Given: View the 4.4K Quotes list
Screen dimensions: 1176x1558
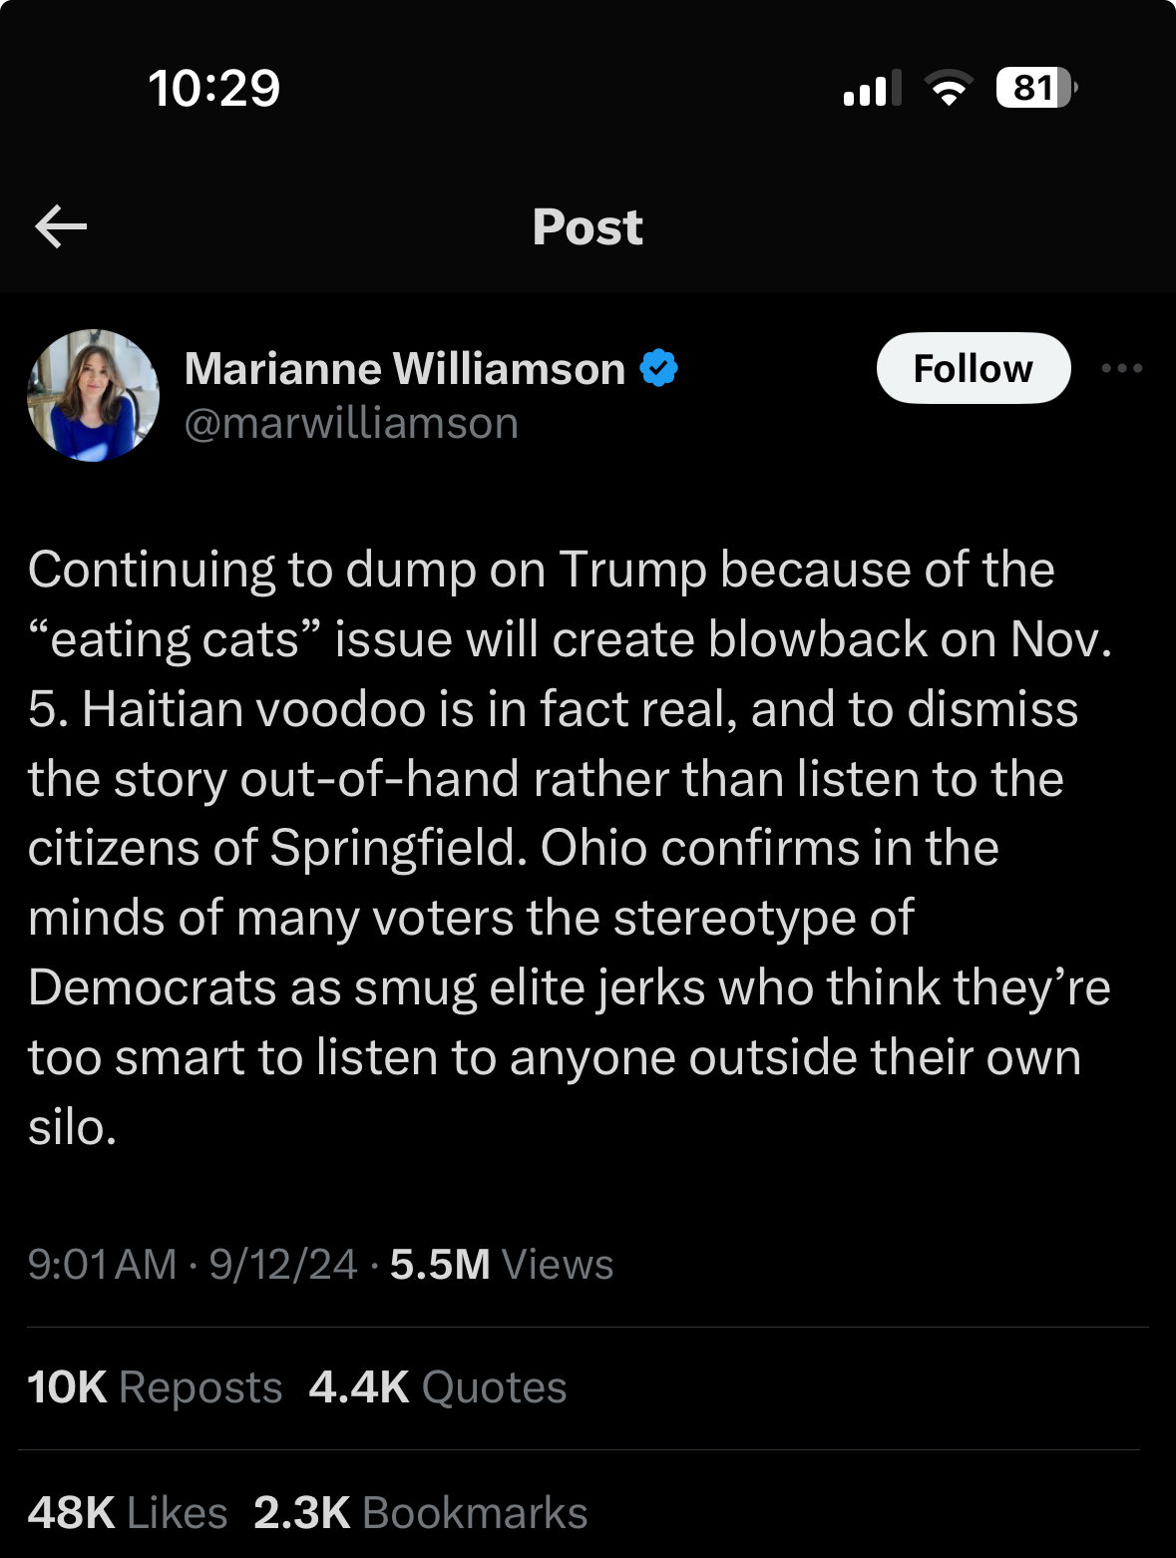Looking at the screenshot, I should [x=438, y=1387].
